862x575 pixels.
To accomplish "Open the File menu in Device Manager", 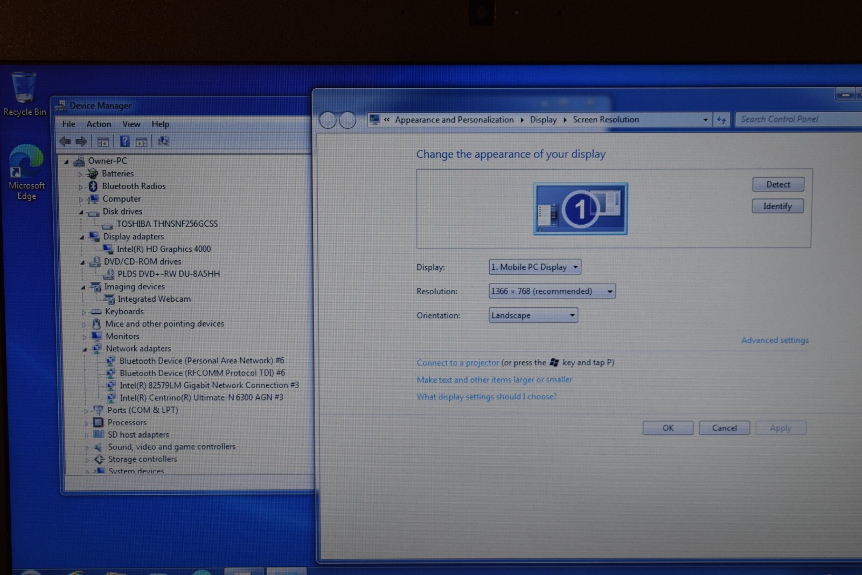I will click(x=69, y=124).
